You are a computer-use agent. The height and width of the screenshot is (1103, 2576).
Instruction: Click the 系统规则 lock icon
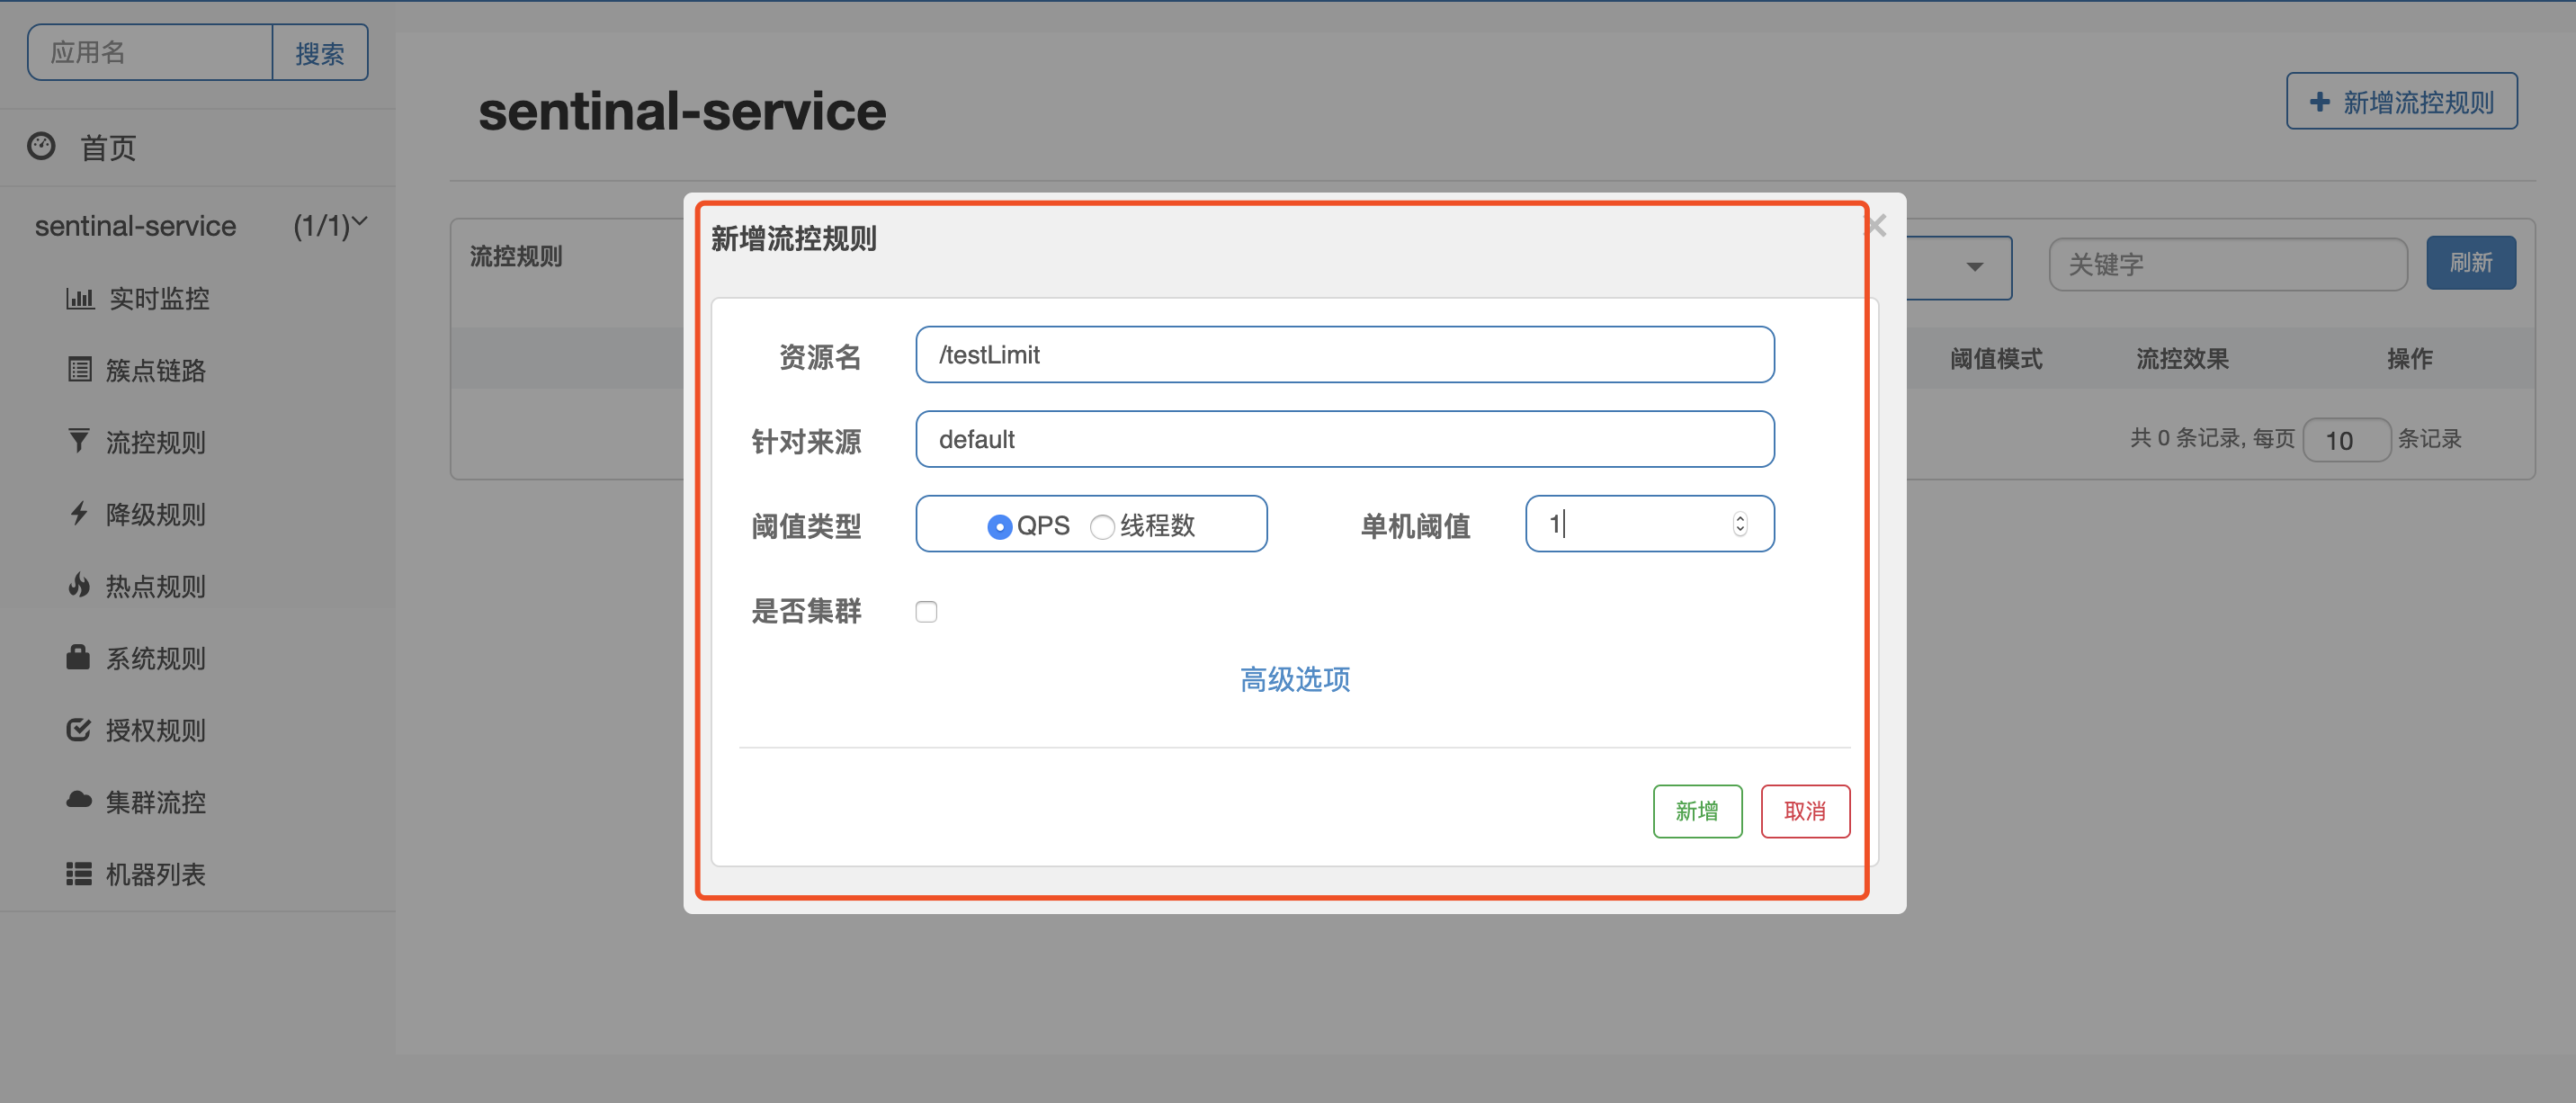[80, 657]
